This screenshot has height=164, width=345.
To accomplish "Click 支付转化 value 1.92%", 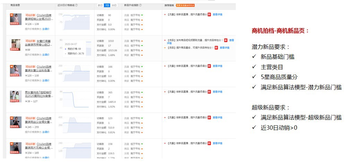I will pos(112,106).
